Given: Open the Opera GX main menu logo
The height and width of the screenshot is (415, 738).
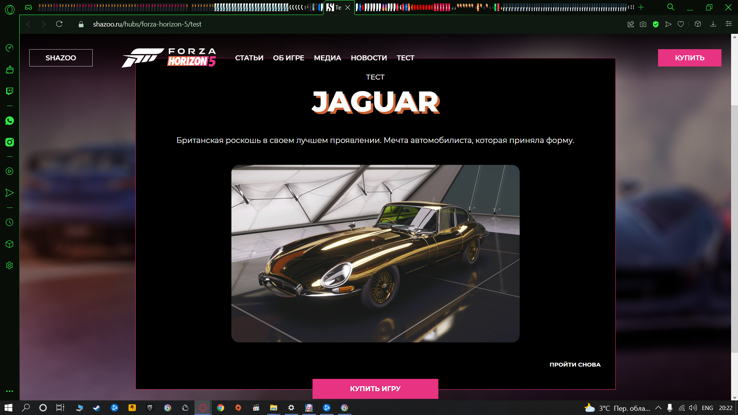Looking at the screenshot, I should coord(10,10).
